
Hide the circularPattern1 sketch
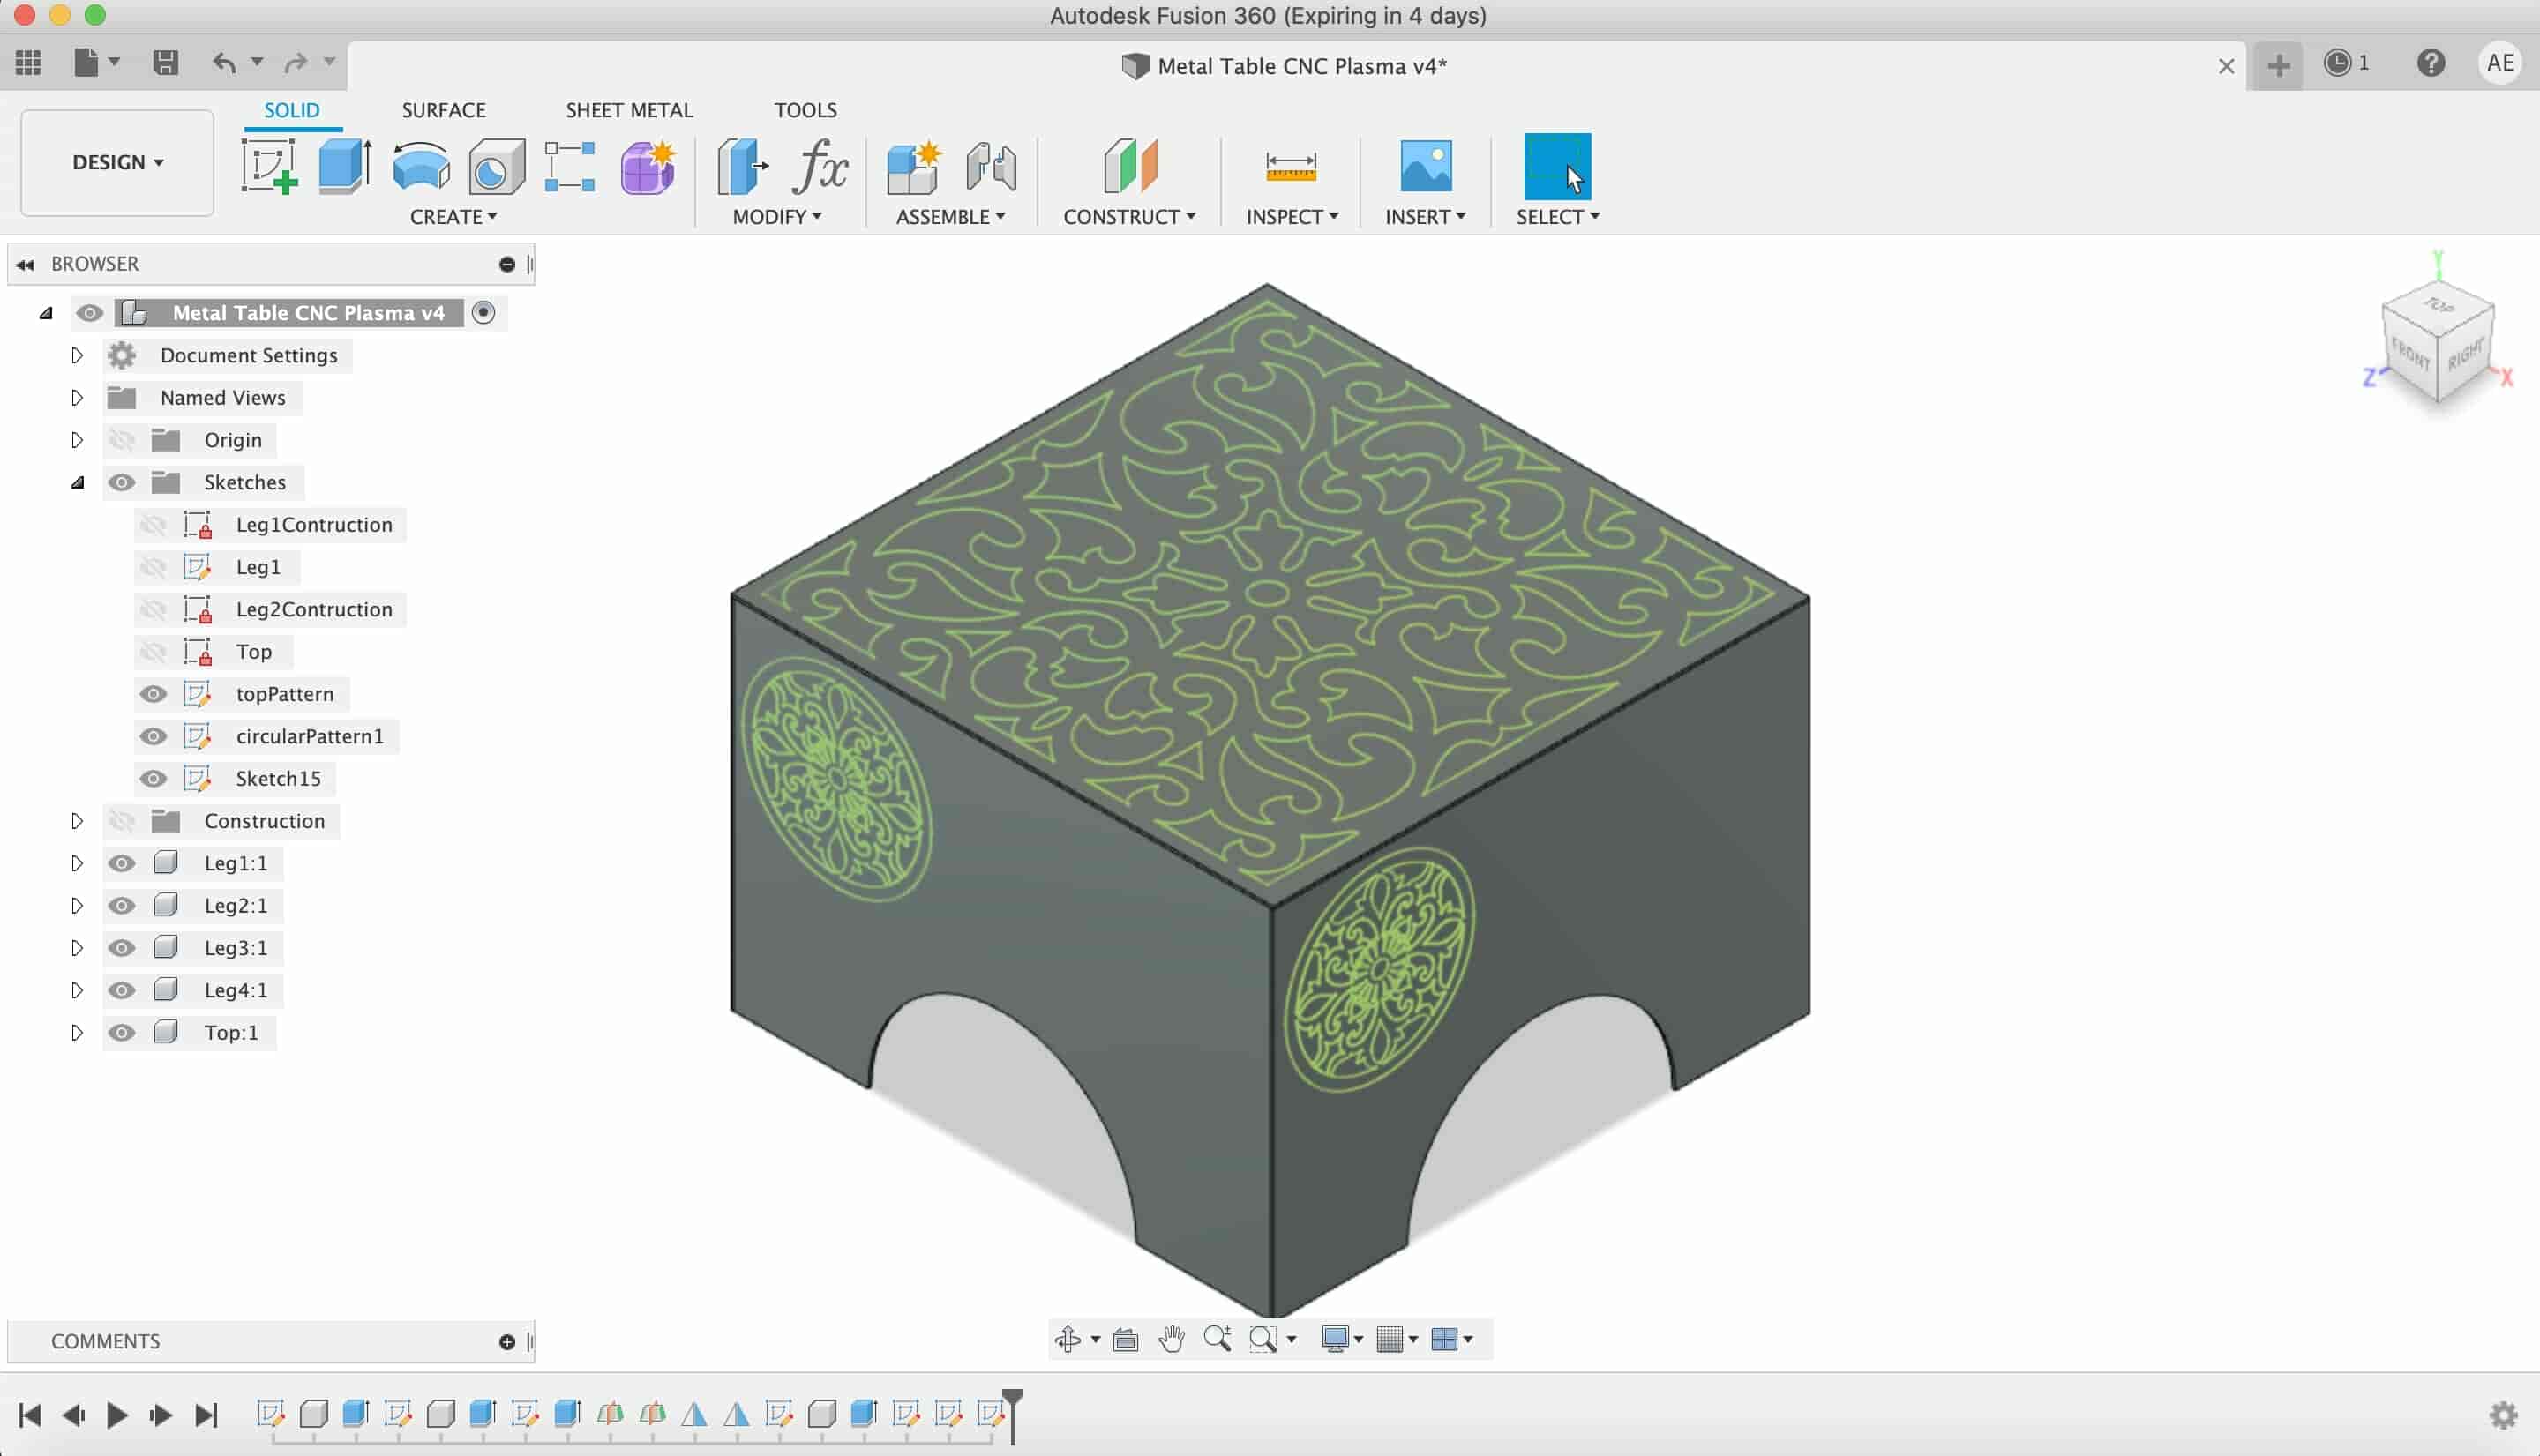tap(153, 736)
